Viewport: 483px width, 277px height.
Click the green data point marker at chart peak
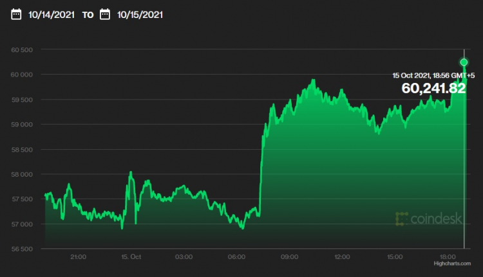(464, 62)
